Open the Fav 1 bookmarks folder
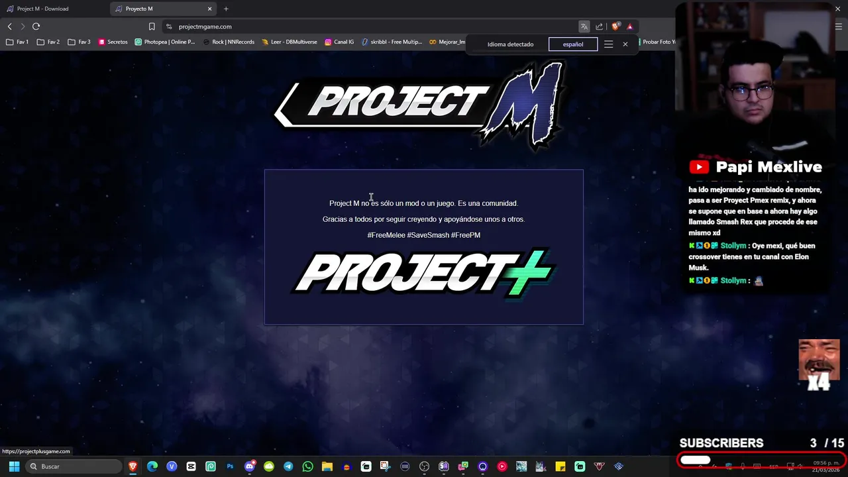Image resolution: width=848 pixels, height=477 pixels. coord(17,42)
